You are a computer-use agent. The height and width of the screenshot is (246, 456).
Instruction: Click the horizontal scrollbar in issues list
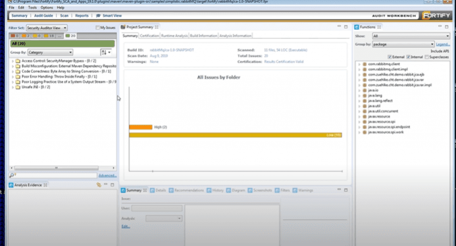(x=57, y=168)
